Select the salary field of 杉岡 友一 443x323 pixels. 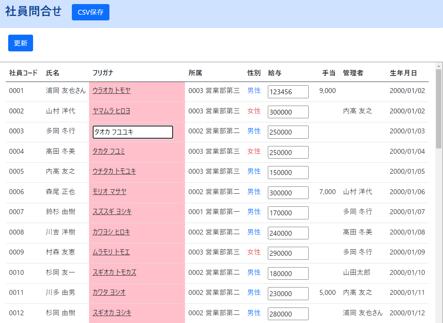[x=288, y=273]
